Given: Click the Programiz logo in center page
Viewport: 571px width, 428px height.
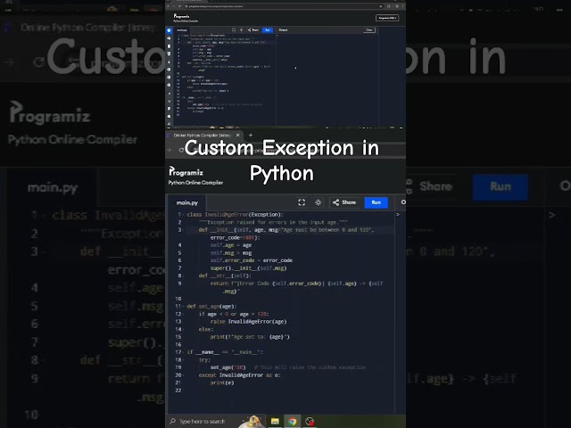Looking at the screenshot, I should coord(186,171).
